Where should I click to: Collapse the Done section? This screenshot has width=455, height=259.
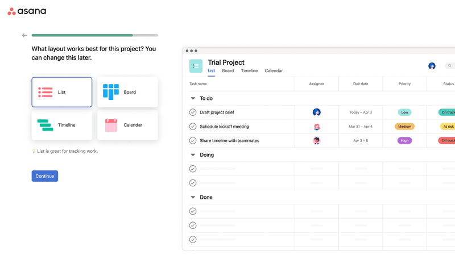193,198
